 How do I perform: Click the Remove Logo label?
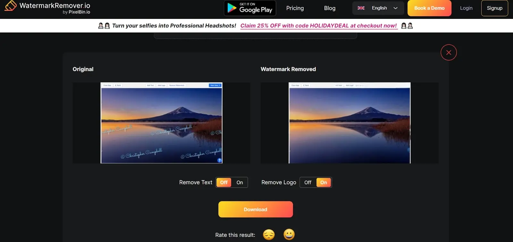(x=279, y=182)
